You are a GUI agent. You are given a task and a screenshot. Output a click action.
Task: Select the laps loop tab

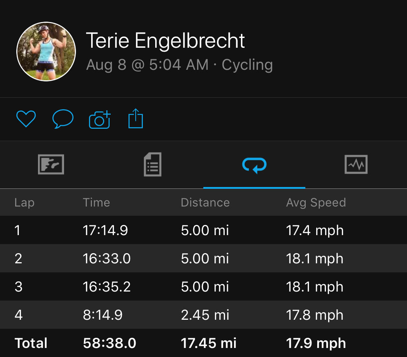click(254, 165)
